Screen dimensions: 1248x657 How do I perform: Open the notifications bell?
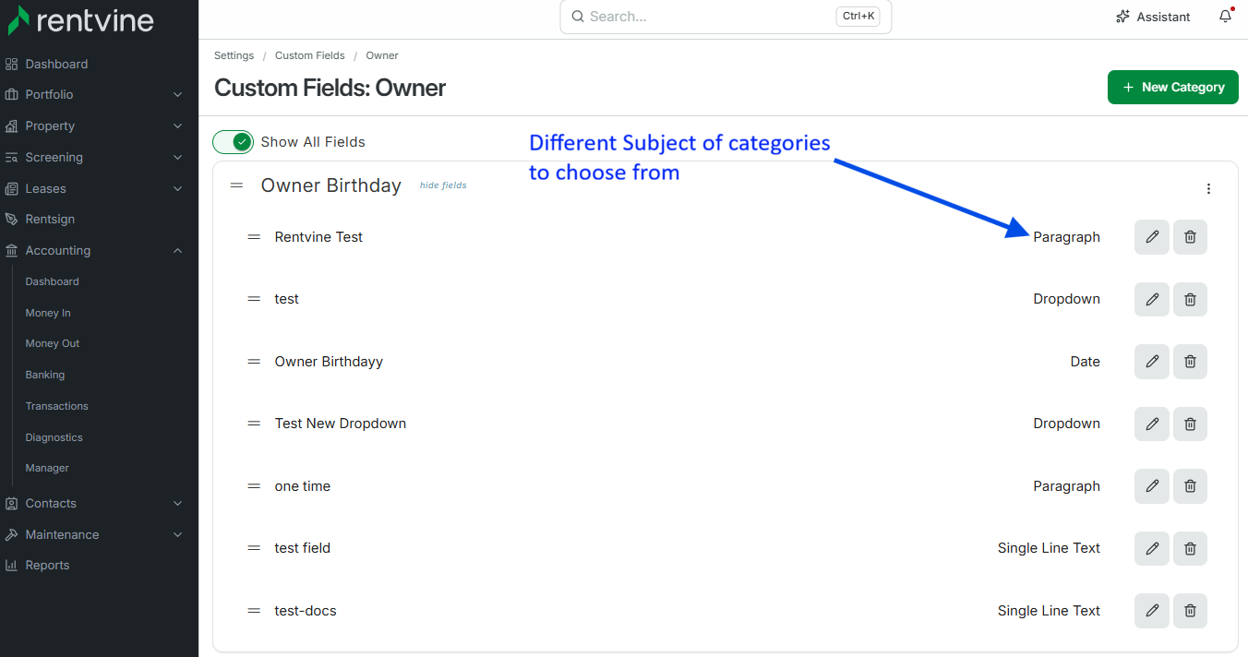click(1225, 17)
